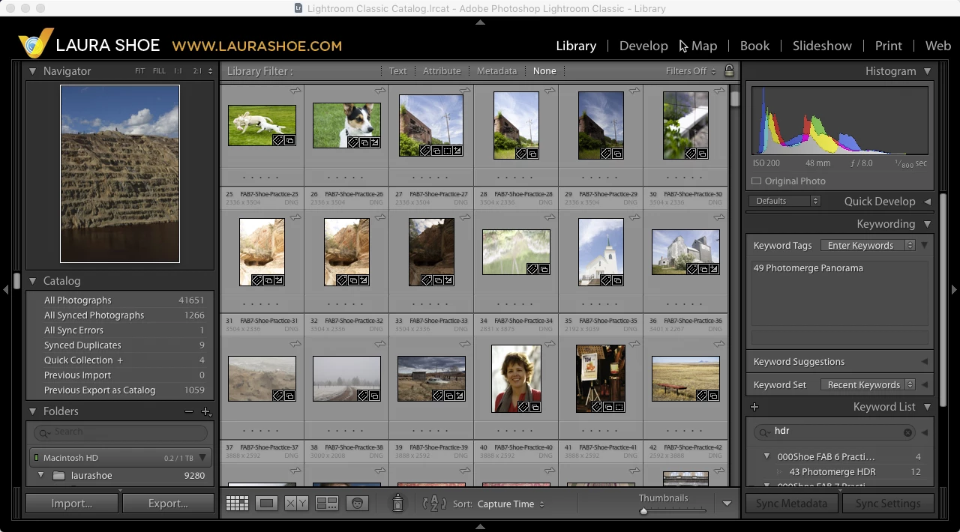Select the Text filter tab
The height and width of the screenshot is (532, 960).
click(x=397, y=71)
